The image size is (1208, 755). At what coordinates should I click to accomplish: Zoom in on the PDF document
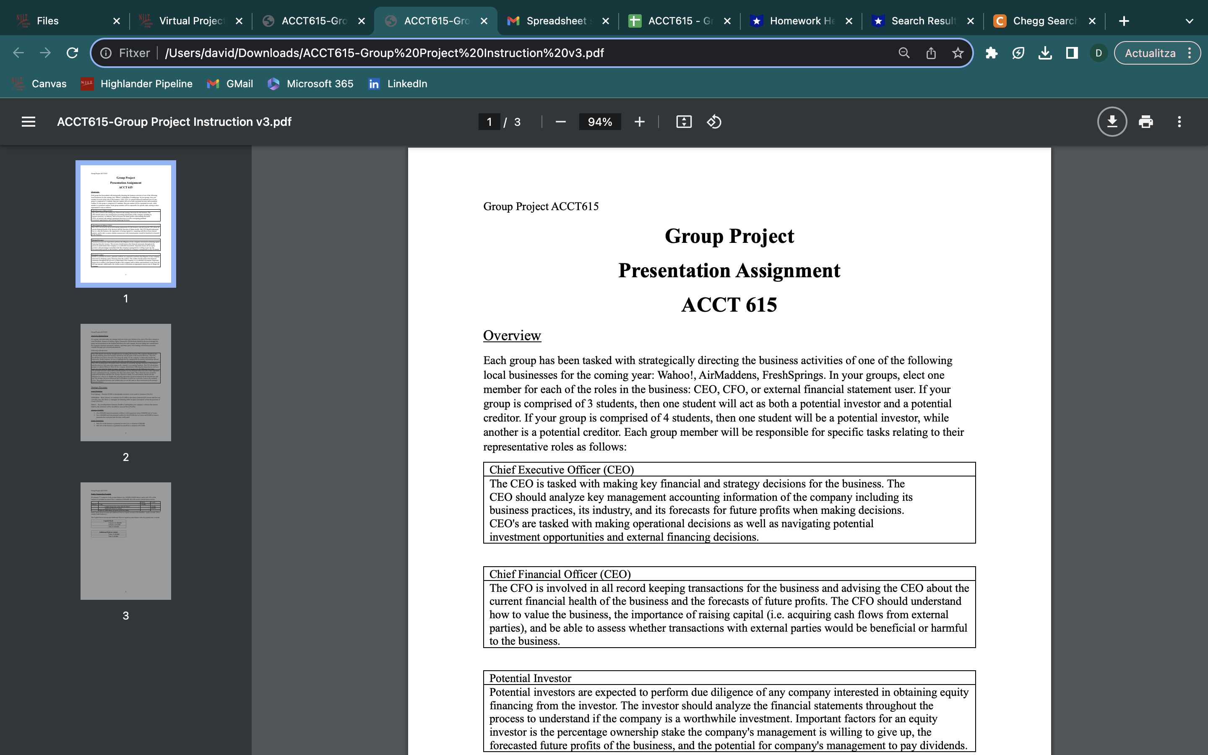click(x=639, y=121)
